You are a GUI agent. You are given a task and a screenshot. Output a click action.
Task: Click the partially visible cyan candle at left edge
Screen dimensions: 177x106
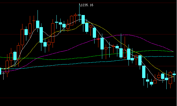[1, 71]
